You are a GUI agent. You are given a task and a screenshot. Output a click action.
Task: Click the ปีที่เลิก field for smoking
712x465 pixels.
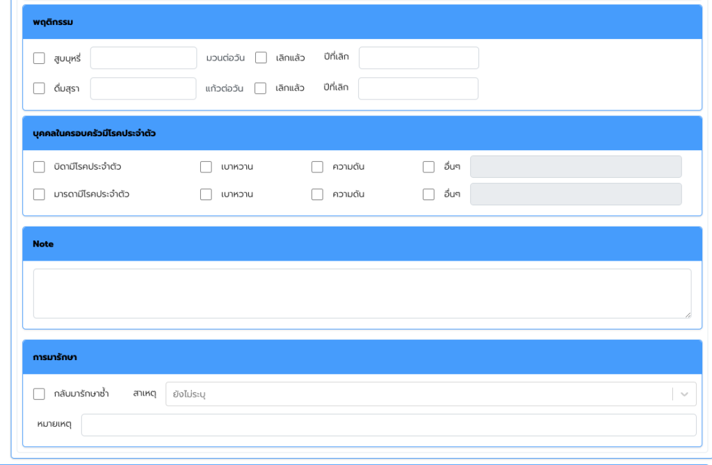pyautogui.click(x=419, y=58)
